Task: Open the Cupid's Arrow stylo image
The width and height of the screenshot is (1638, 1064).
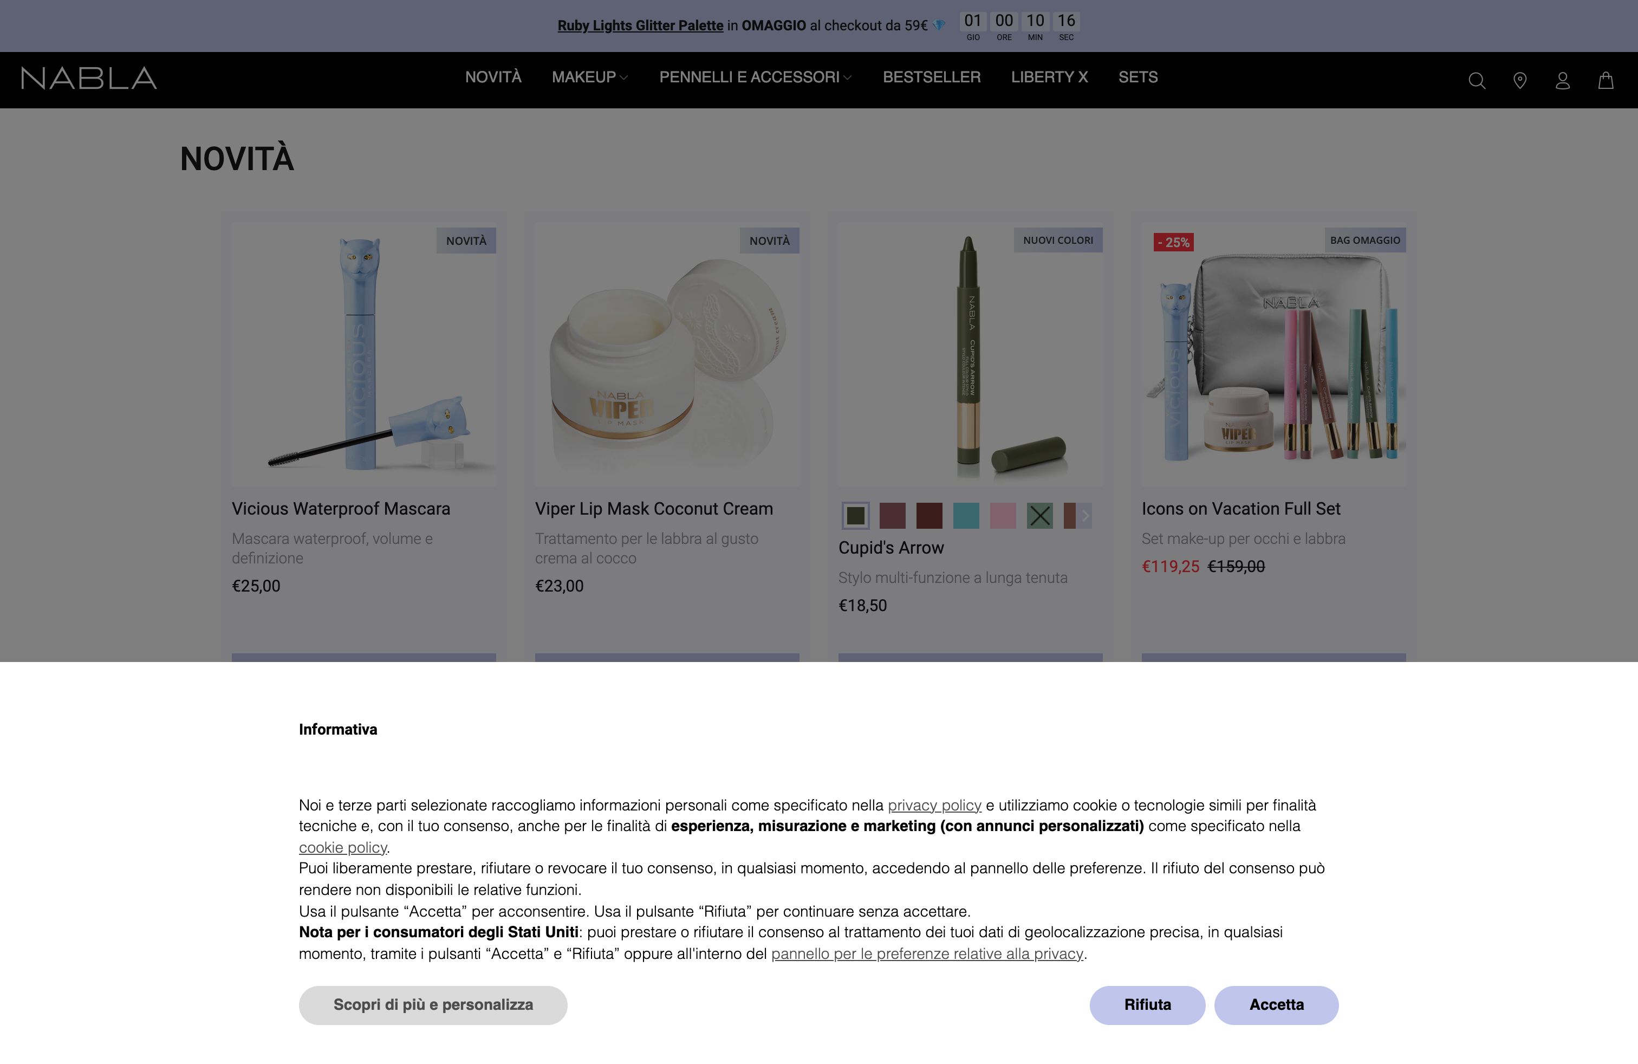Action: (971, 354)
